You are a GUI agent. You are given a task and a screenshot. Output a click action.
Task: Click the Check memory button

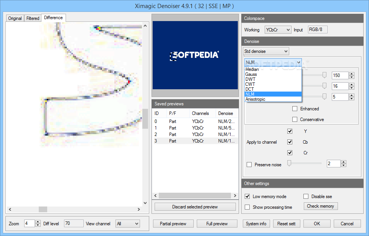coord(321,206)
